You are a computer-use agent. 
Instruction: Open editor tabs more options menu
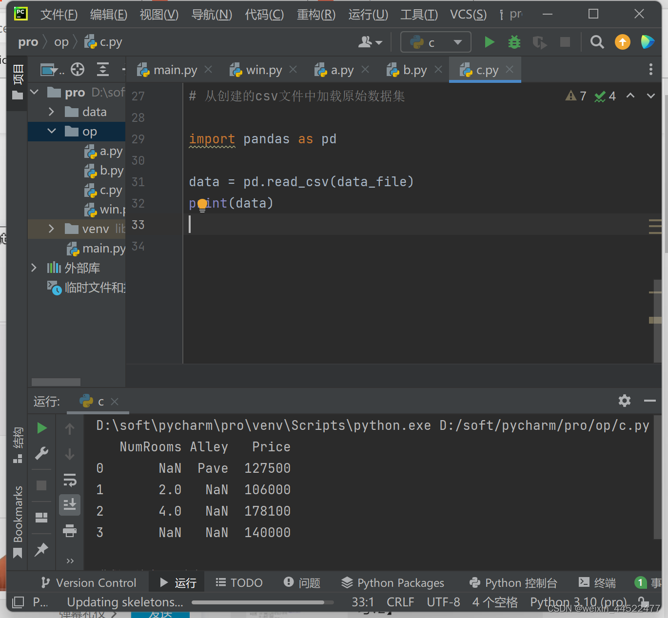651,70
